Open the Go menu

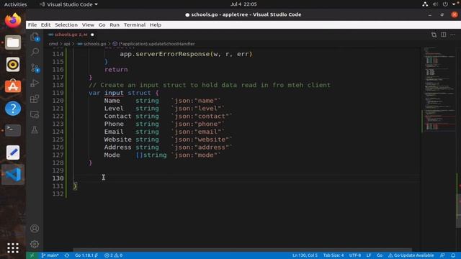(x=102, y=25)
